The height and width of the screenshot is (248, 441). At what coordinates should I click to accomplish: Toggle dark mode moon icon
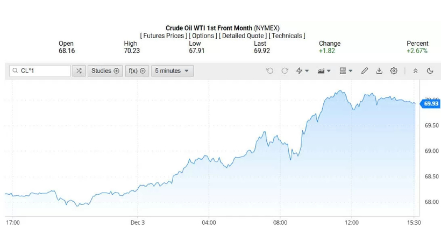(x=430, y=70)
